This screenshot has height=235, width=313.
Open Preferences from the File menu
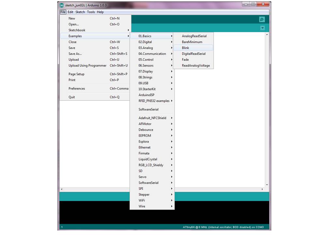pos(77,88)
